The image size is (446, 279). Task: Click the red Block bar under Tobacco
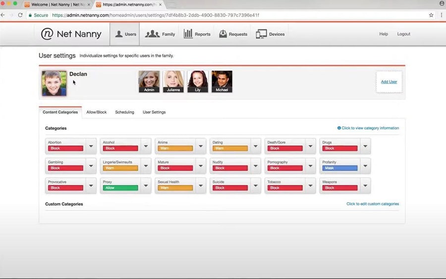[x=285, y=188]
